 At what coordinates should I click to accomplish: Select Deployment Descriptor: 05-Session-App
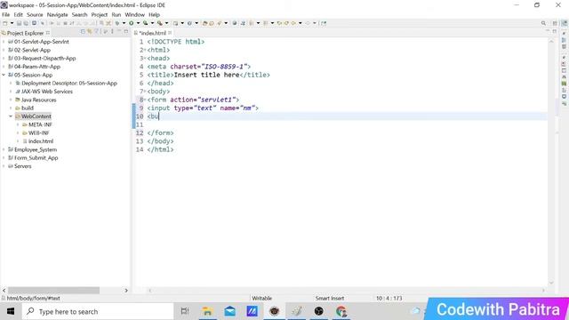click(x=69, y=83)
